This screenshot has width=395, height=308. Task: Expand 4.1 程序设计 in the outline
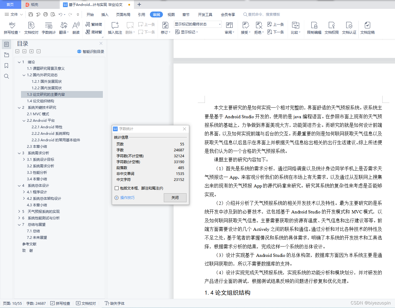coord(24,192)
